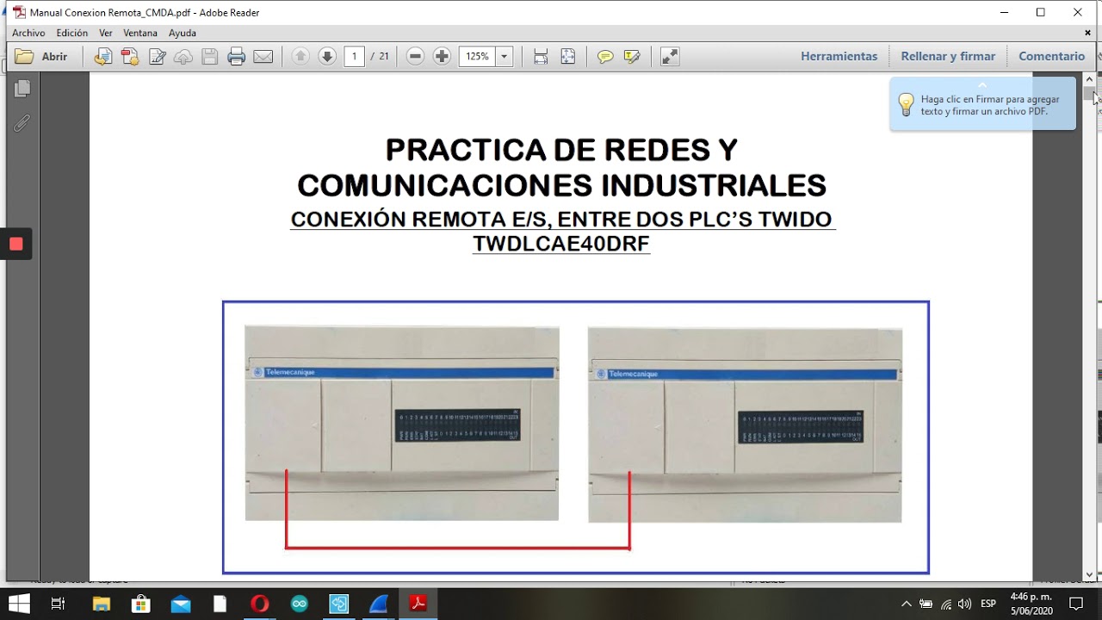Open Microsoft Store from taskbar
Screen dimensions: 1102x620
(141, 604)
